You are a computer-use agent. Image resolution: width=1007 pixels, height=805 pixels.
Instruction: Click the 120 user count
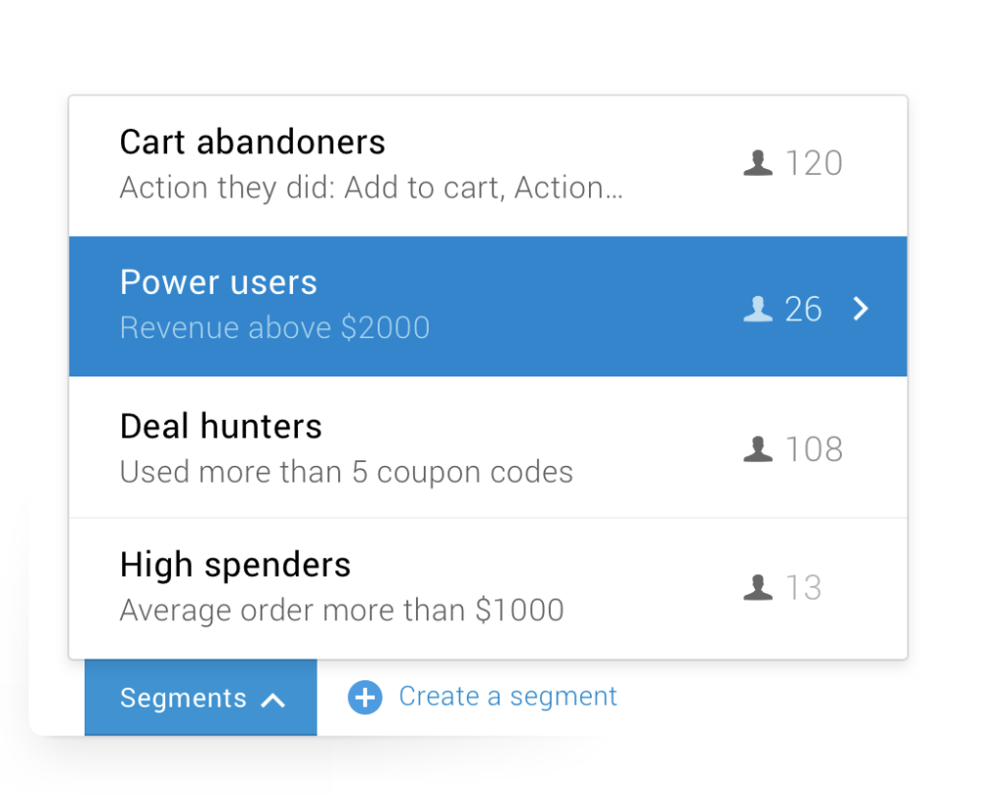pos(813,163)
